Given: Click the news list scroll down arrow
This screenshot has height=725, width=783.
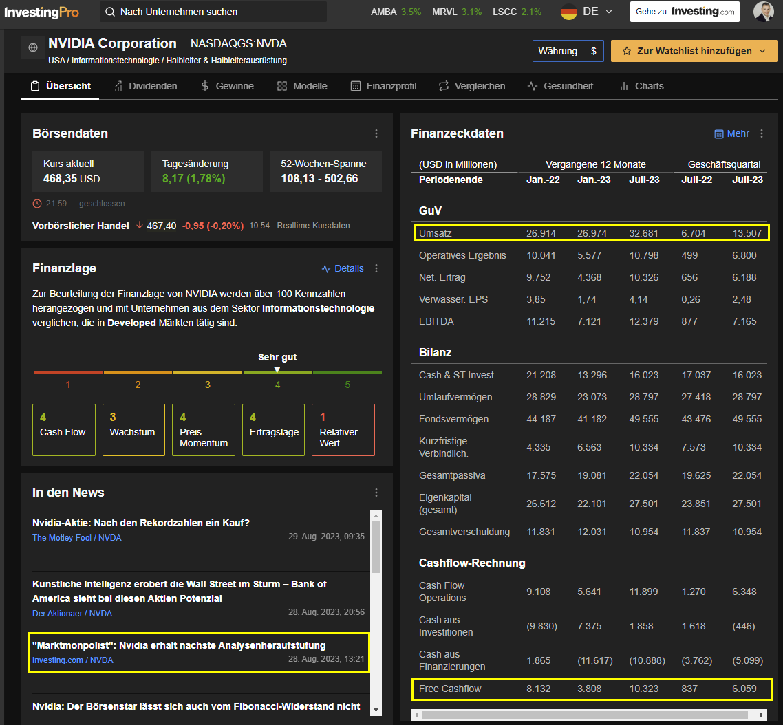Looking at the screenshot, I should click(x=376, y=710).
